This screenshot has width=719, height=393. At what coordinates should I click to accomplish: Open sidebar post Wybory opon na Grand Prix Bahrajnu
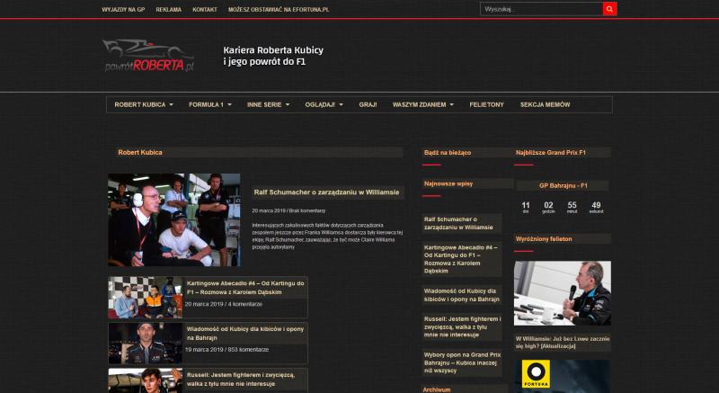462,362
